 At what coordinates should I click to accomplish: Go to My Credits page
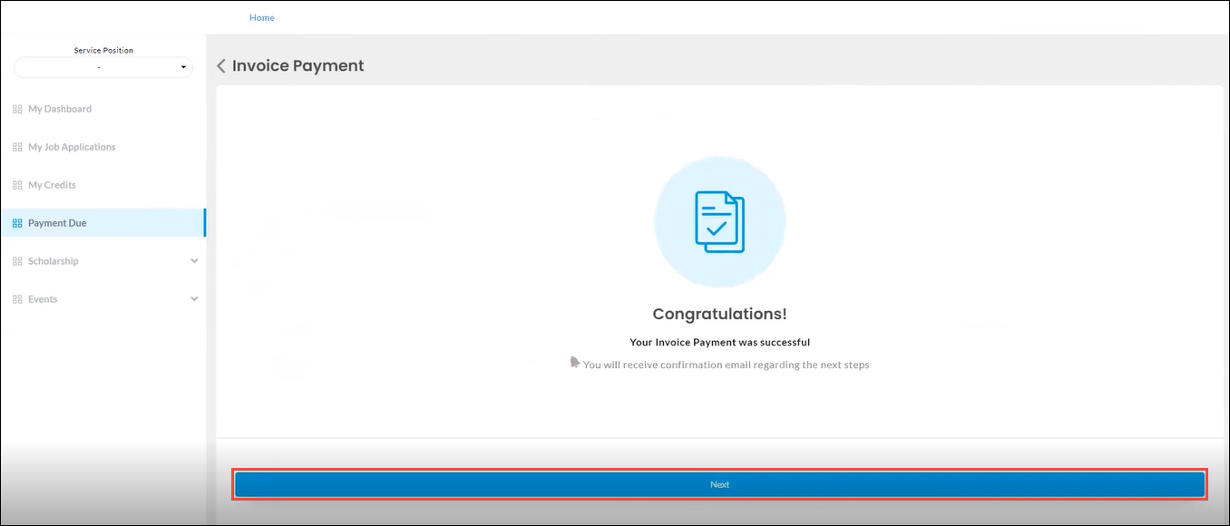coord(52,185)
